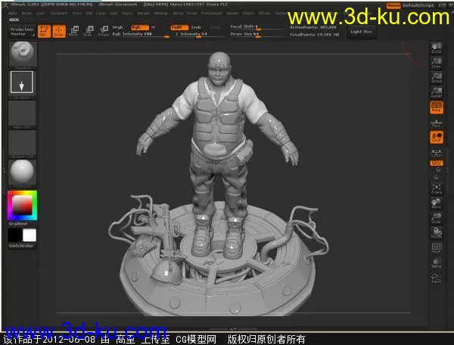Open the Texture picker thumbnail
The height and width of the screenshot is (345, 454).
click(22, 145)
